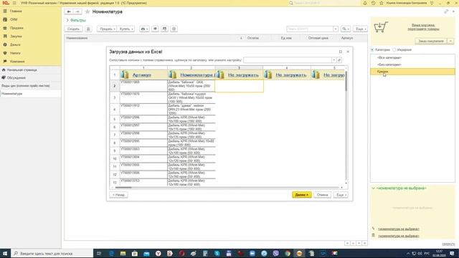Image resolution: width=459 pixels, height=258 pixels.
Task: Click the eye icon in the toolbar
Action: pos(155,29)
